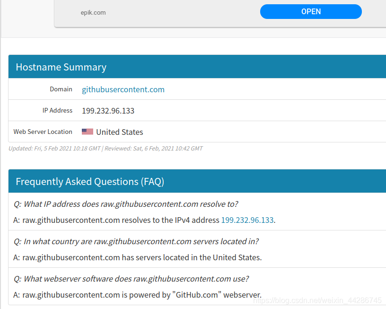Click the Hostname Summary heading
Viewport: 386px width, 309px height.
[x=61, y=67]
